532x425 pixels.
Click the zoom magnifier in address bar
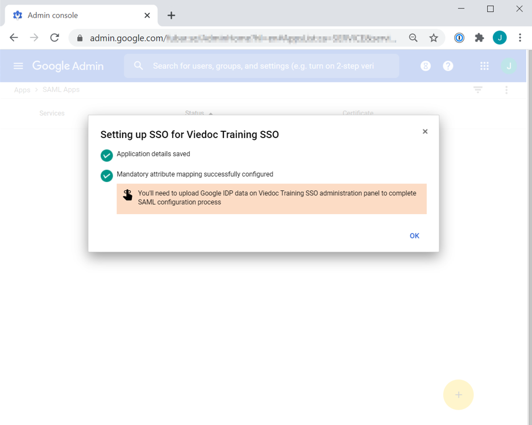[x=413, y=37]
